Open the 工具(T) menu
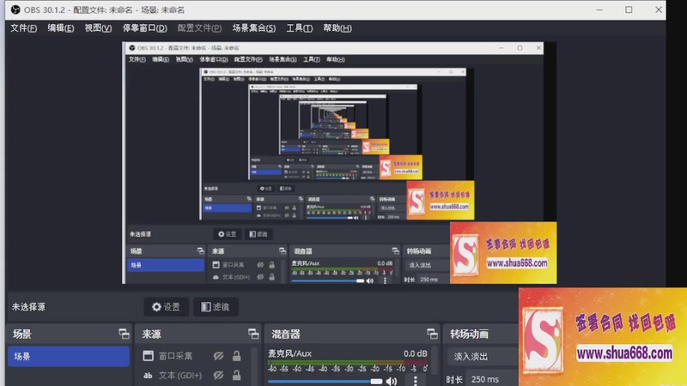This screenshot has width=687, height=386. pyautogui.click(x=299, y=28)
